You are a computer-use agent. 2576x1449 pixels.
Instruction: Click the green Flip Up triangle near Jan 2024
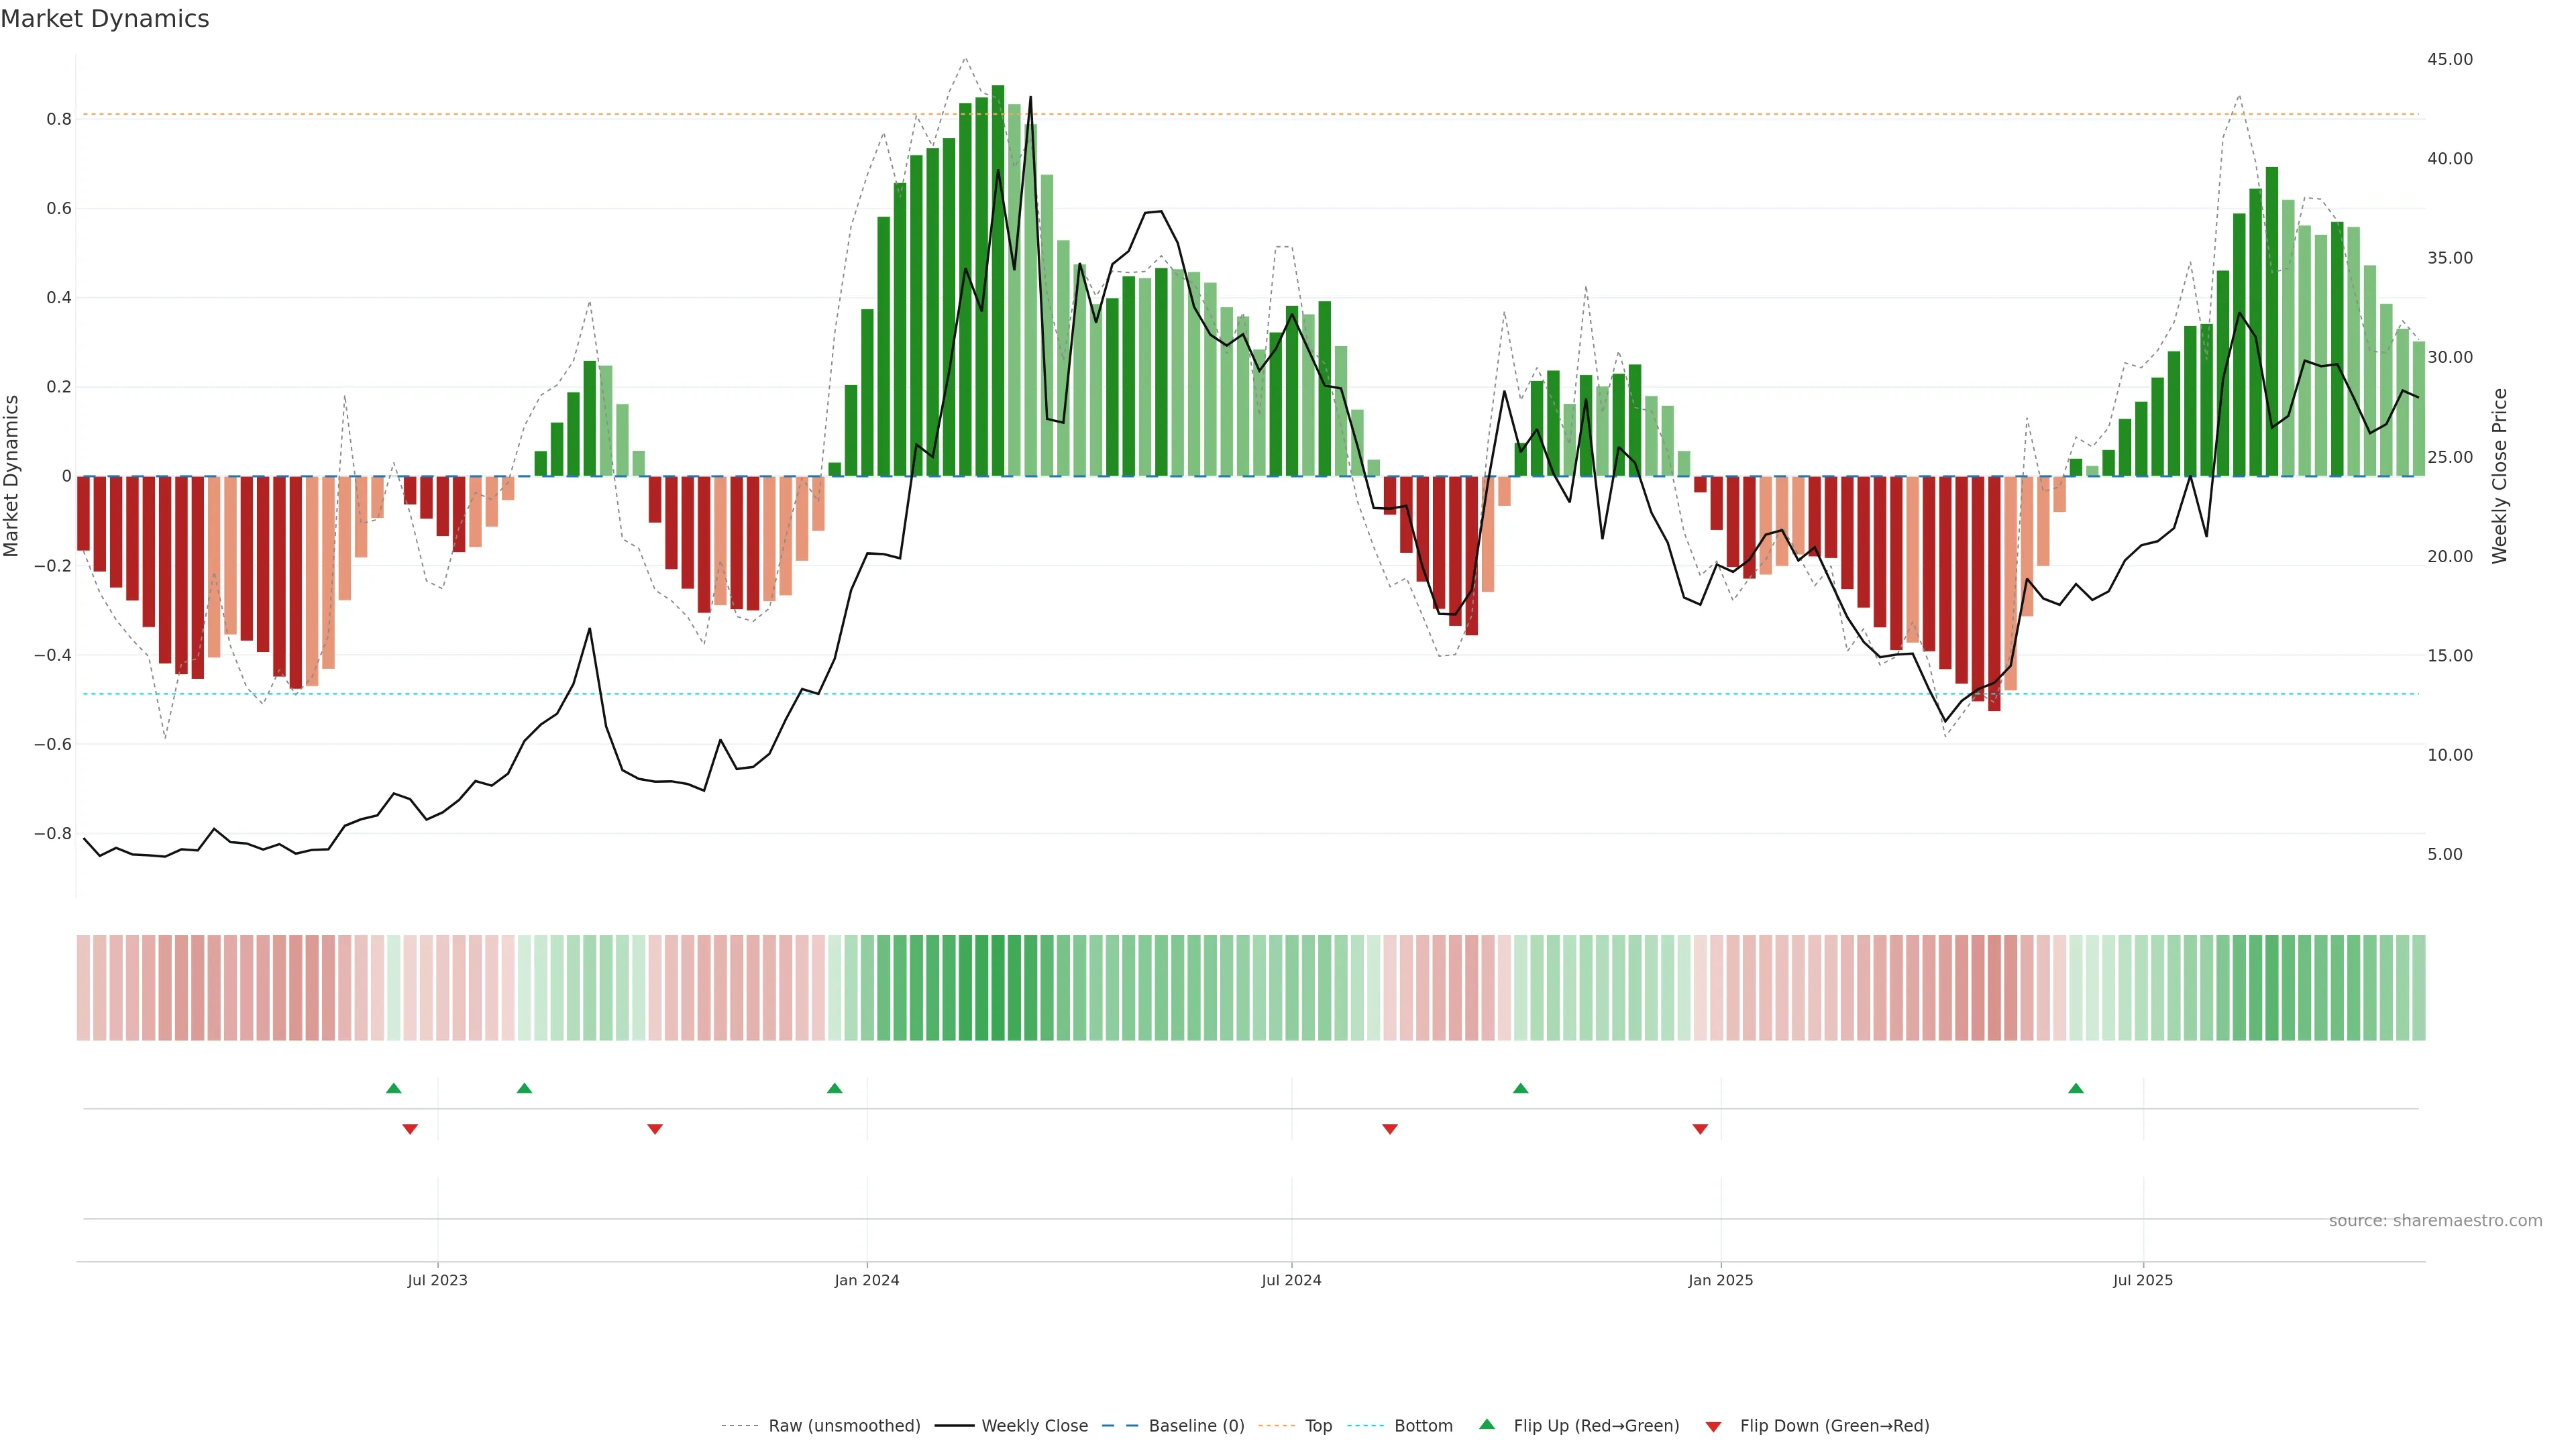pos(834,1088)
